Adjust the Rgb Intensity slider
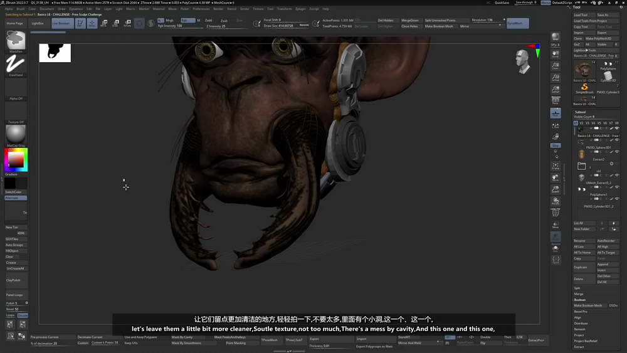 pyautogui.click(x=181, y=26)
